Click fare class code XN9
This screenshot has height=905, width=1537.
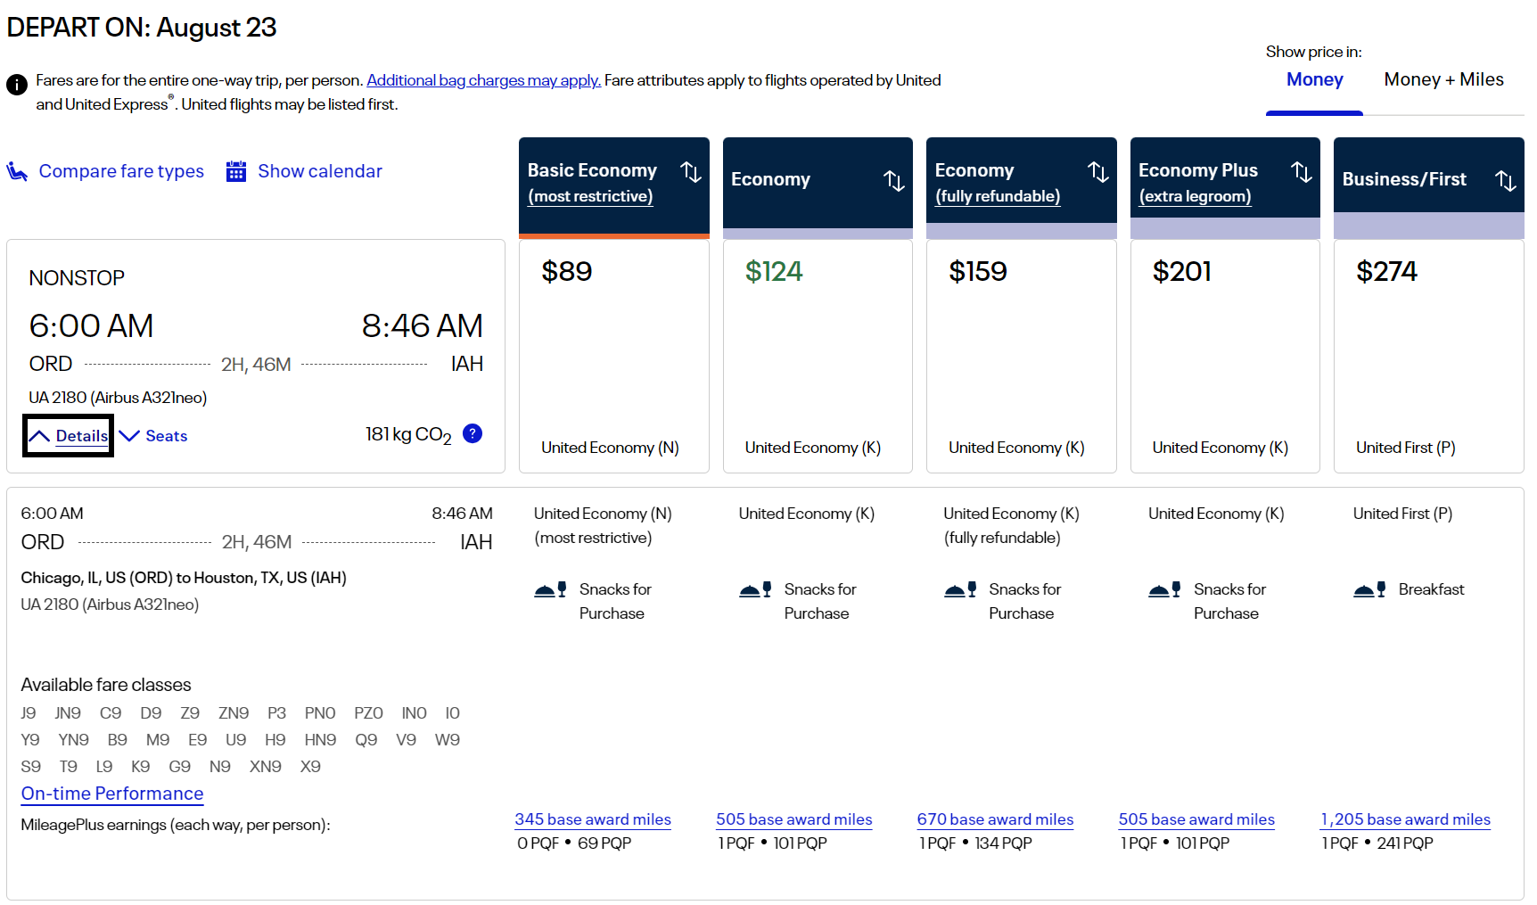pos(266,767)
